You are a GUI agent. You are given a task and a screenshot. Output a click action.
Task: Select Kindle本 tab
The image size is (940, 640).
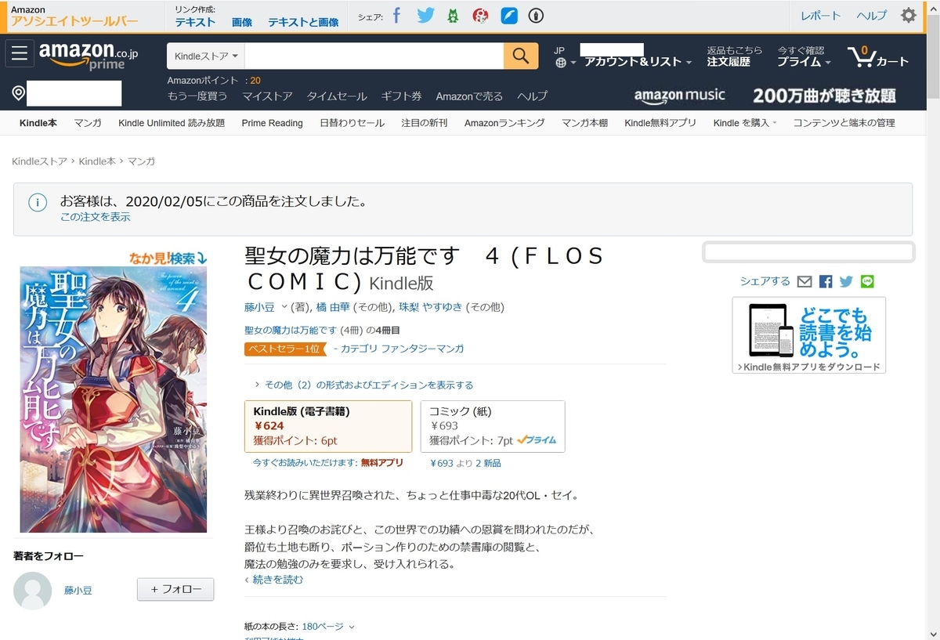38,123
